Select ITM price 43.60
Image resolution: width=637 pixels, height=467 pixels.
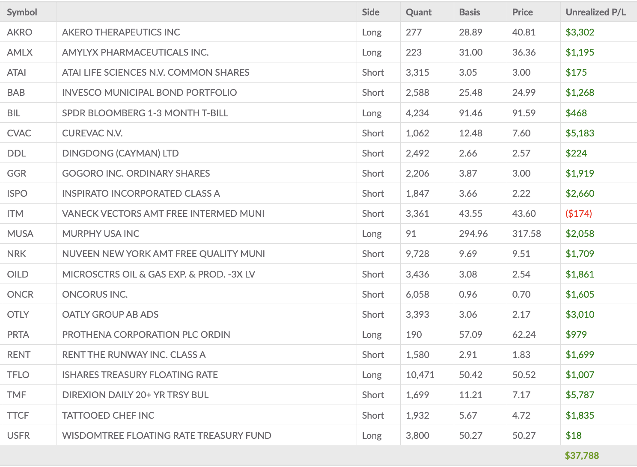click(x=524, y=213)
